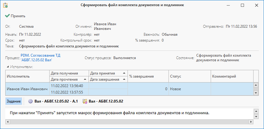The image size is (264, 129).
Task: Maximize the task window
Action: (242, 5)
